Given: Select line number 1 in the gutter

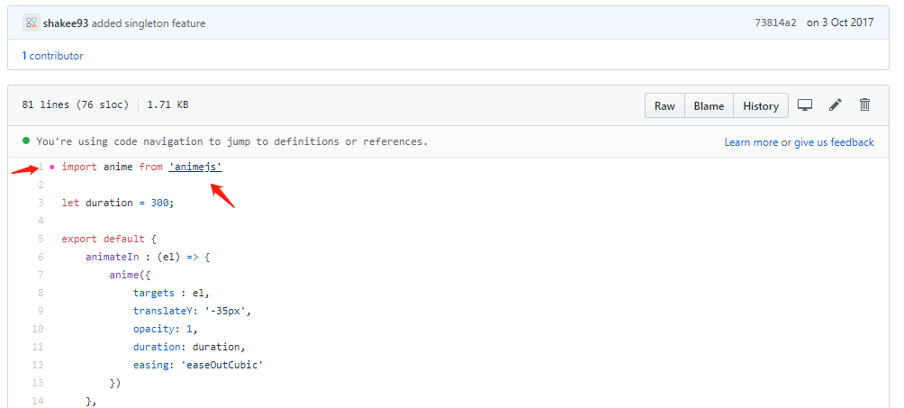Looking at the screenshot, I should point(41,168).
